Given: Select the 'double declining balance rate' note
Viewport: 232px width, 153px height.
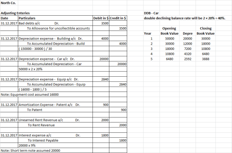Looking at the screenshot, I should coord(184,18).
